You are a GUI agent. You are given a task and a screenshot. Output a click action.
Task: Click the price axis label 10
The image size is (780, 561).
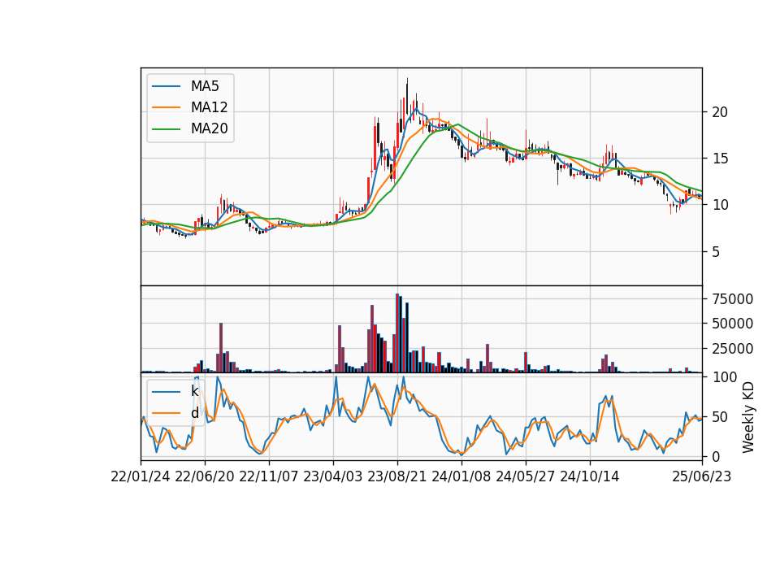click(720, 205)
